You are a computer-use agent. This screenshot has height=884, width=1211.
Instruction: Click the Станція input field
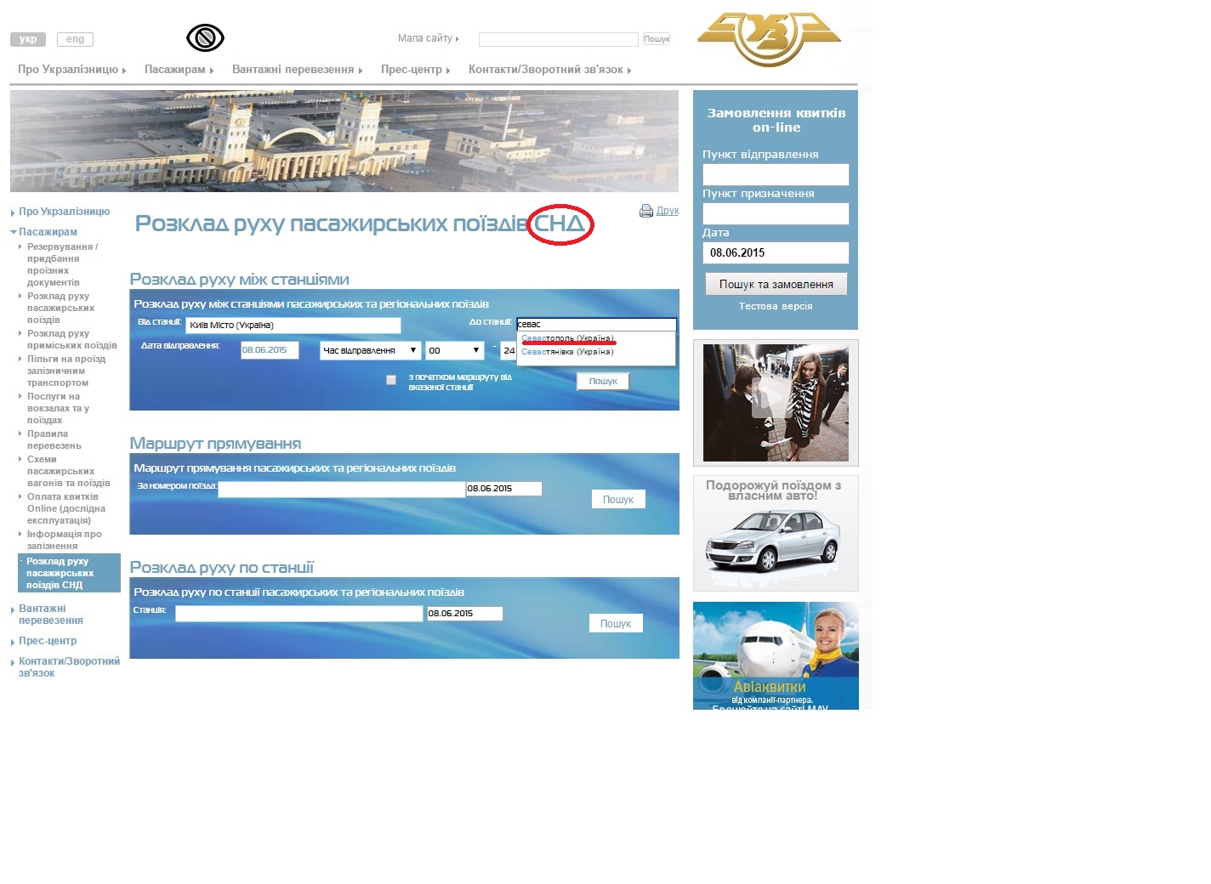pyautogui.click(x=298, y=613)
